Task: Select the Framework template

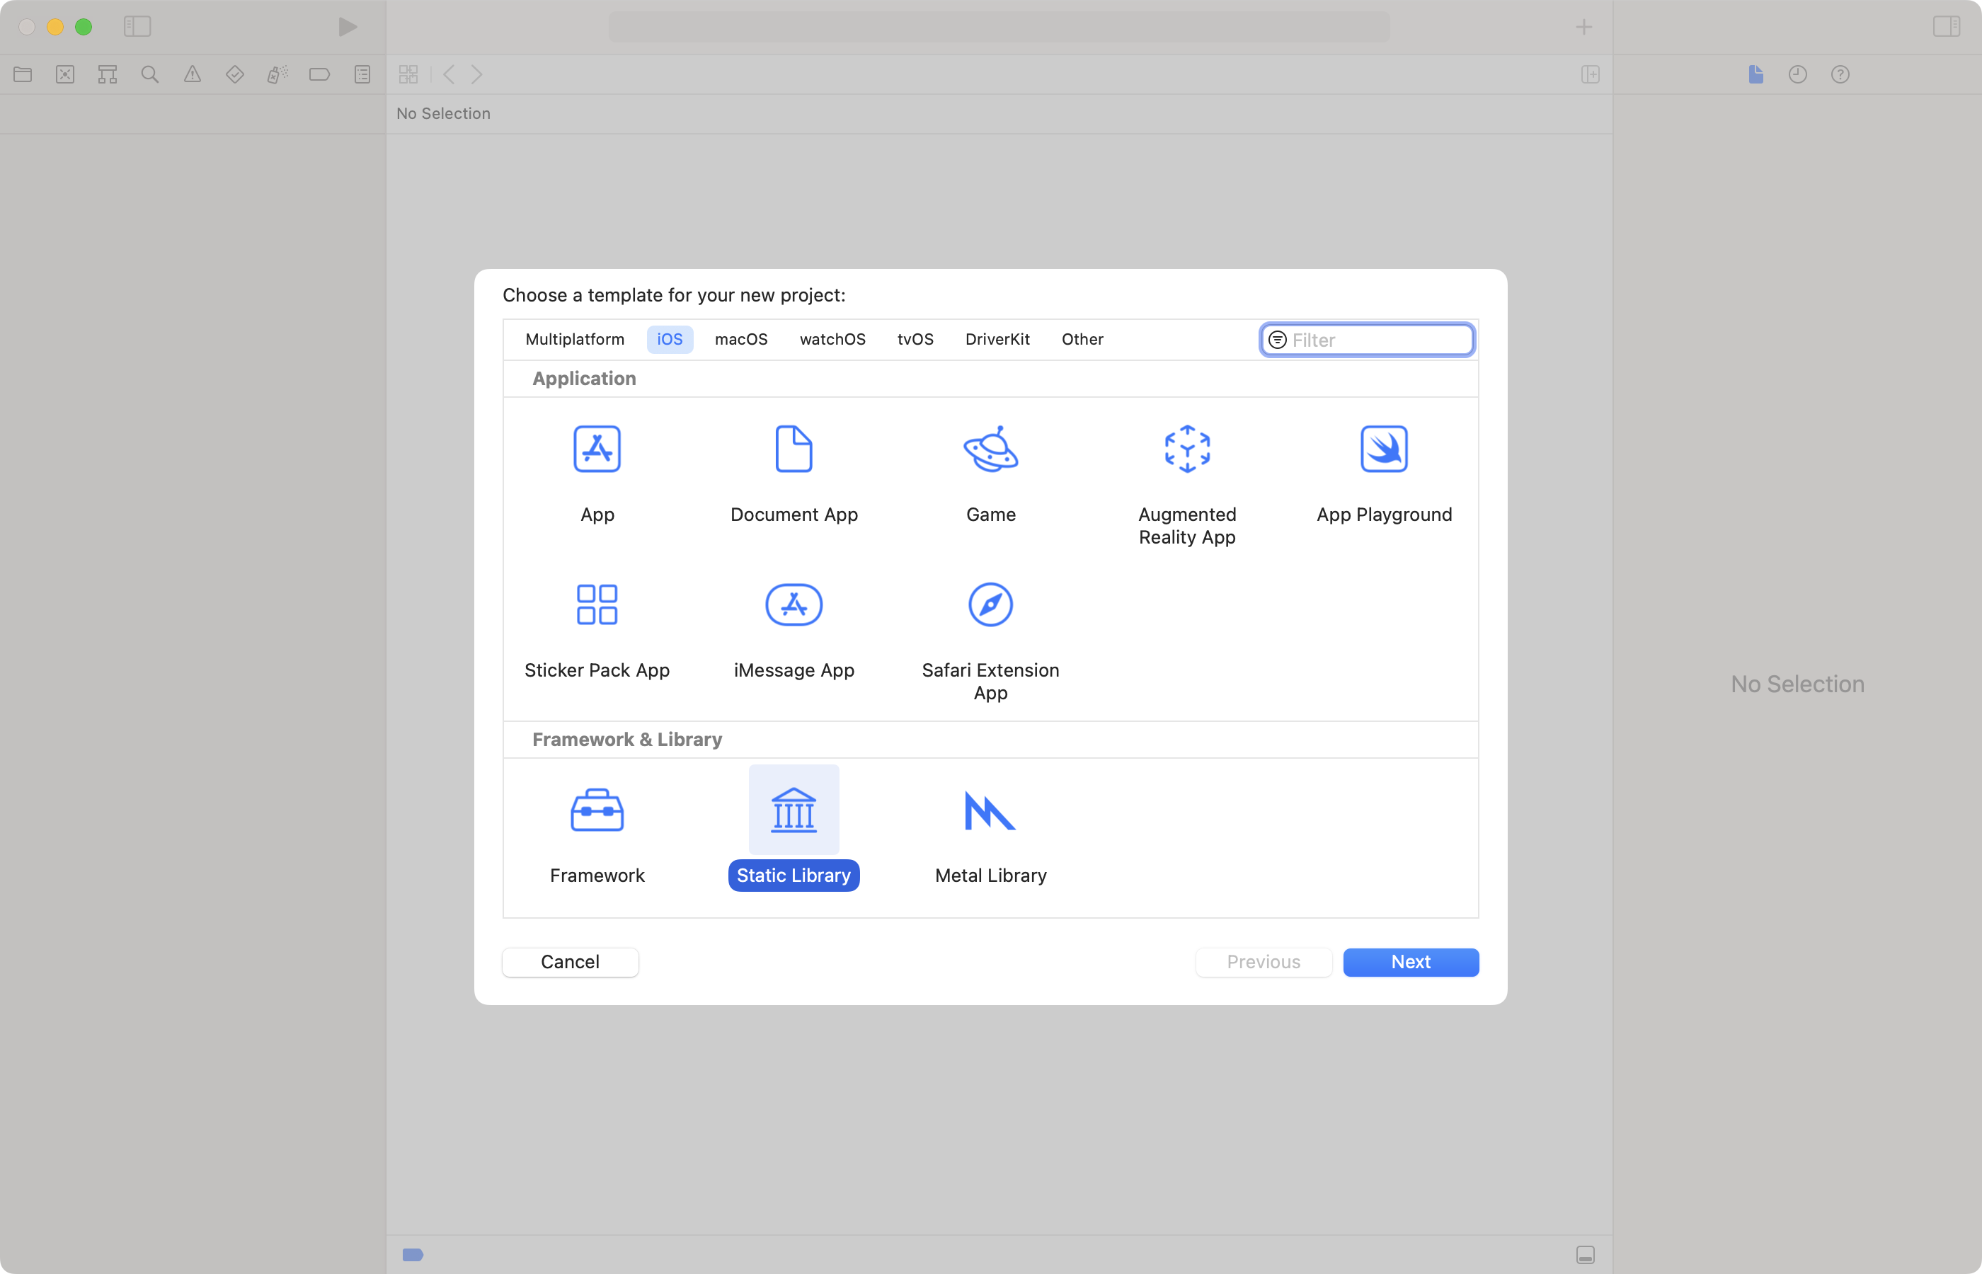Action: pyautogui.click(x=597, y=810)
